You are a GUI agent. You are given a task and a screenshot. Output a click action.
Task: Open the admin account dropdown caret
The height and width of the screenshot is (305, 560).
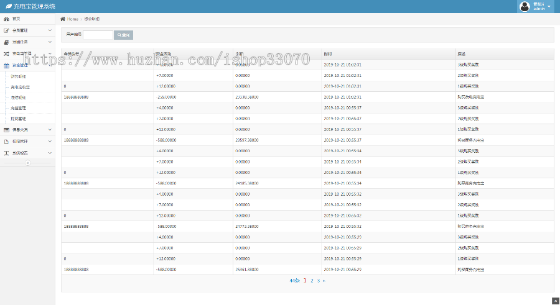click(x=549, y=6)
